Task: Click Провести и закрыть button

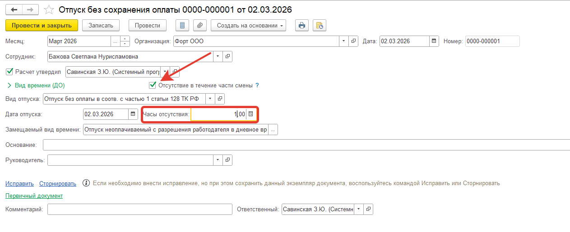Action: (x=42, y=25)
